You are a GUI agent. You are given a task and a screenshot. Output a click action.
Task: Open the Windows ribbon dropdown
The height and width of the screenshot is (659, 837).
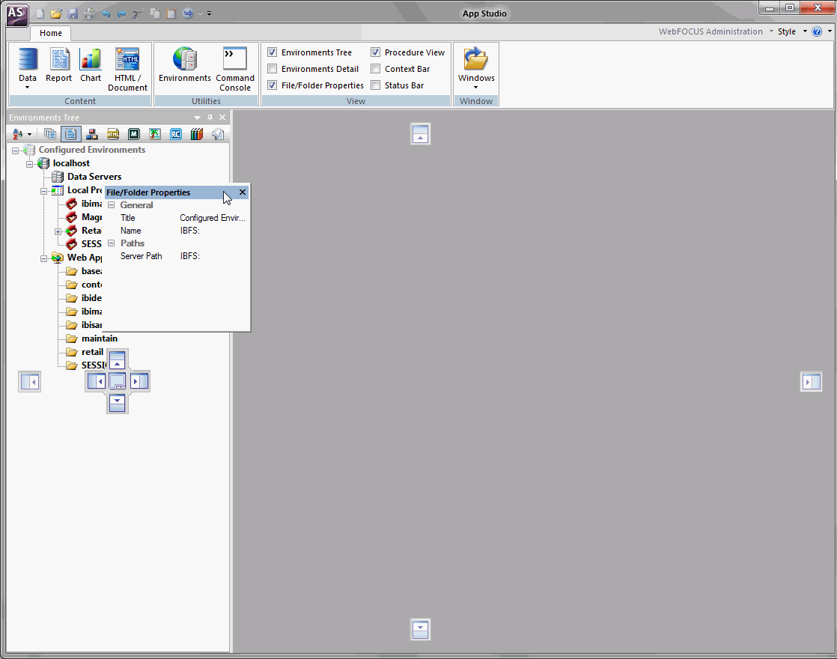coord(476,68)
